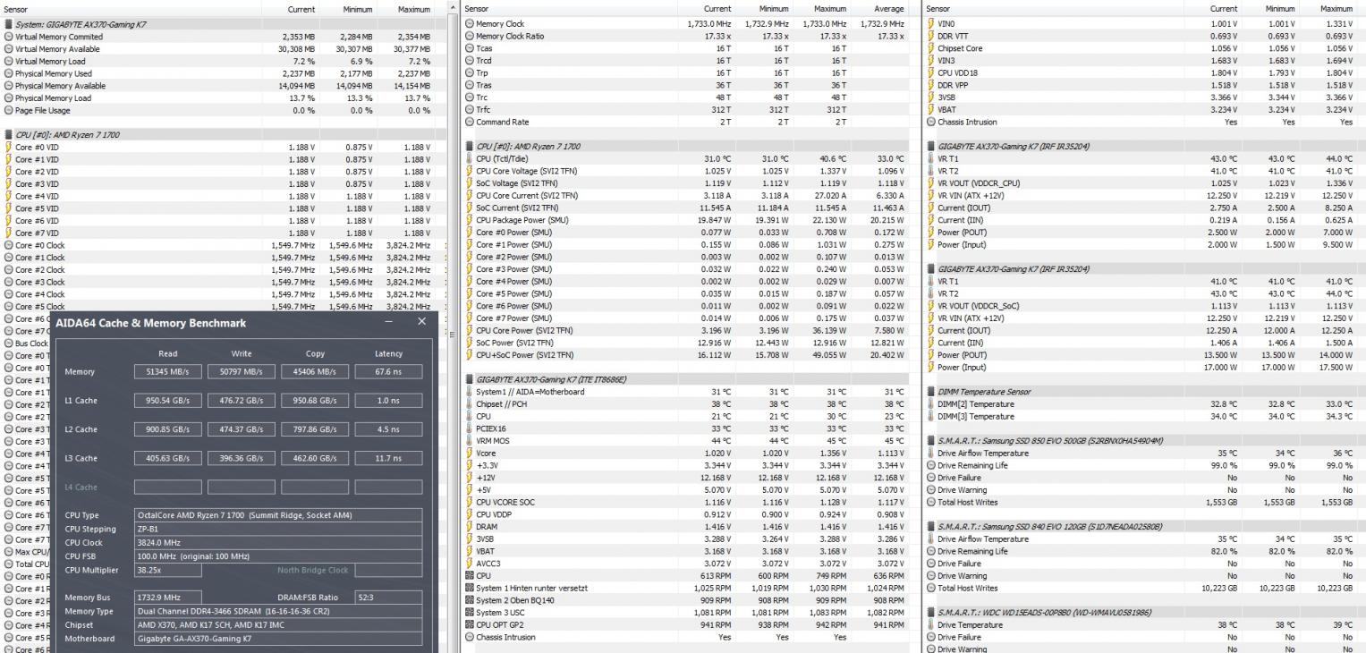
Task: Click the icon beside Memory Clock Ratio
Action: click(x=469, y=37)
